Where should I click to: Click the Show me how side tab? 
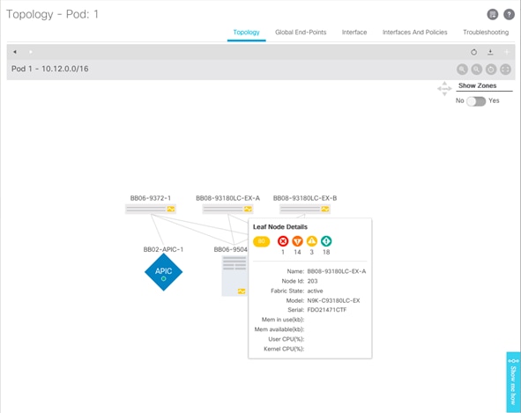click(513, 382)
